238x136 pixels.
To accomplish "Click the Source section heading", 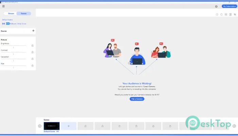I will pos(4,31).
